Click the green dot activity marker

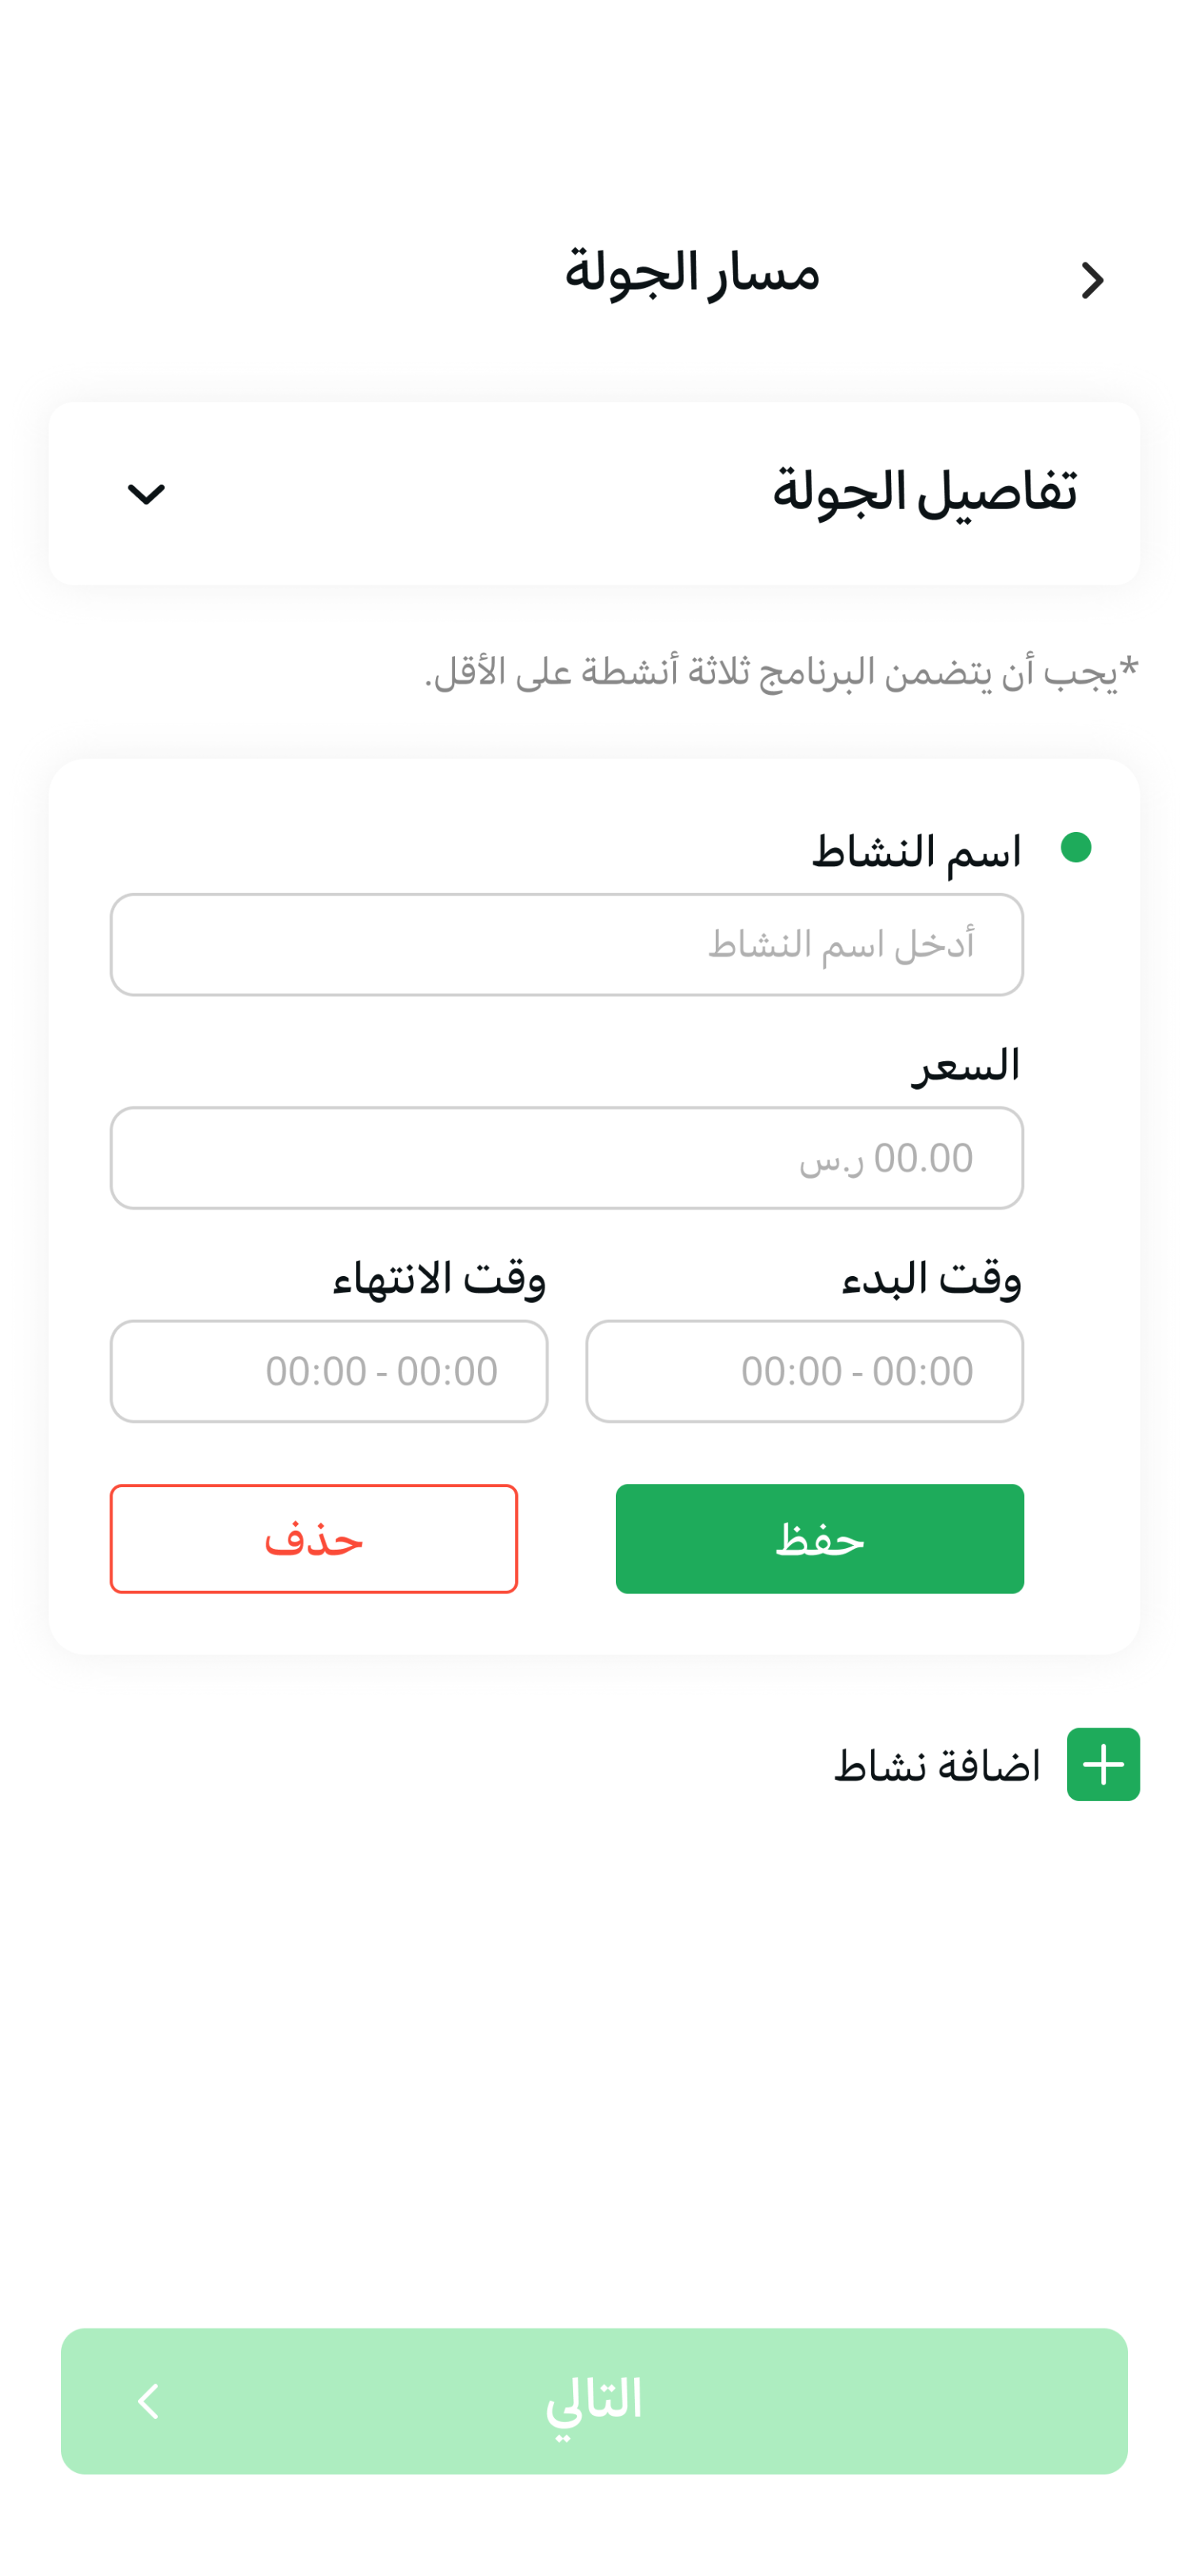pyautogui.click(x=1075, y=847)
